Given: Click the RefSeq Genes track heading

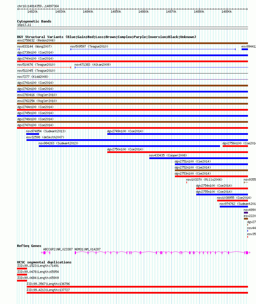Looking at the screenshot, I should (29, 246).
